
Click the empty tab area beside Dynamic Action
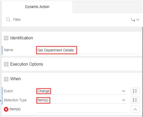pyautogui.click(x=108, y=7)
